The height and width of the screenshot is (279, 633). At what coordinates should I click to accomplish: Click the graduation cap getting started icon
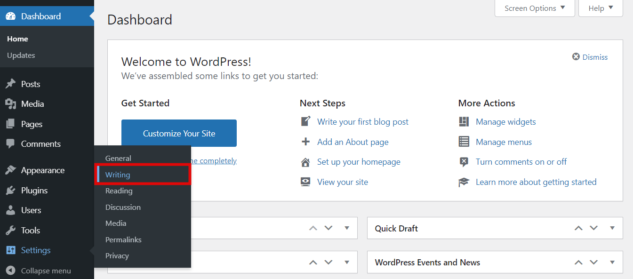click(x=464, y=182)
